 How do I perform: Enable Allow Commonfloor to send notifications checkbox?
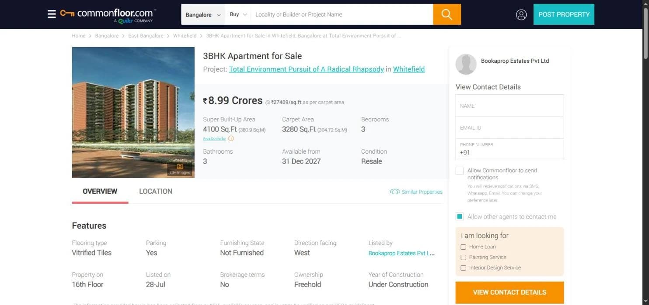pyautogui.click(x=459, y=171)
